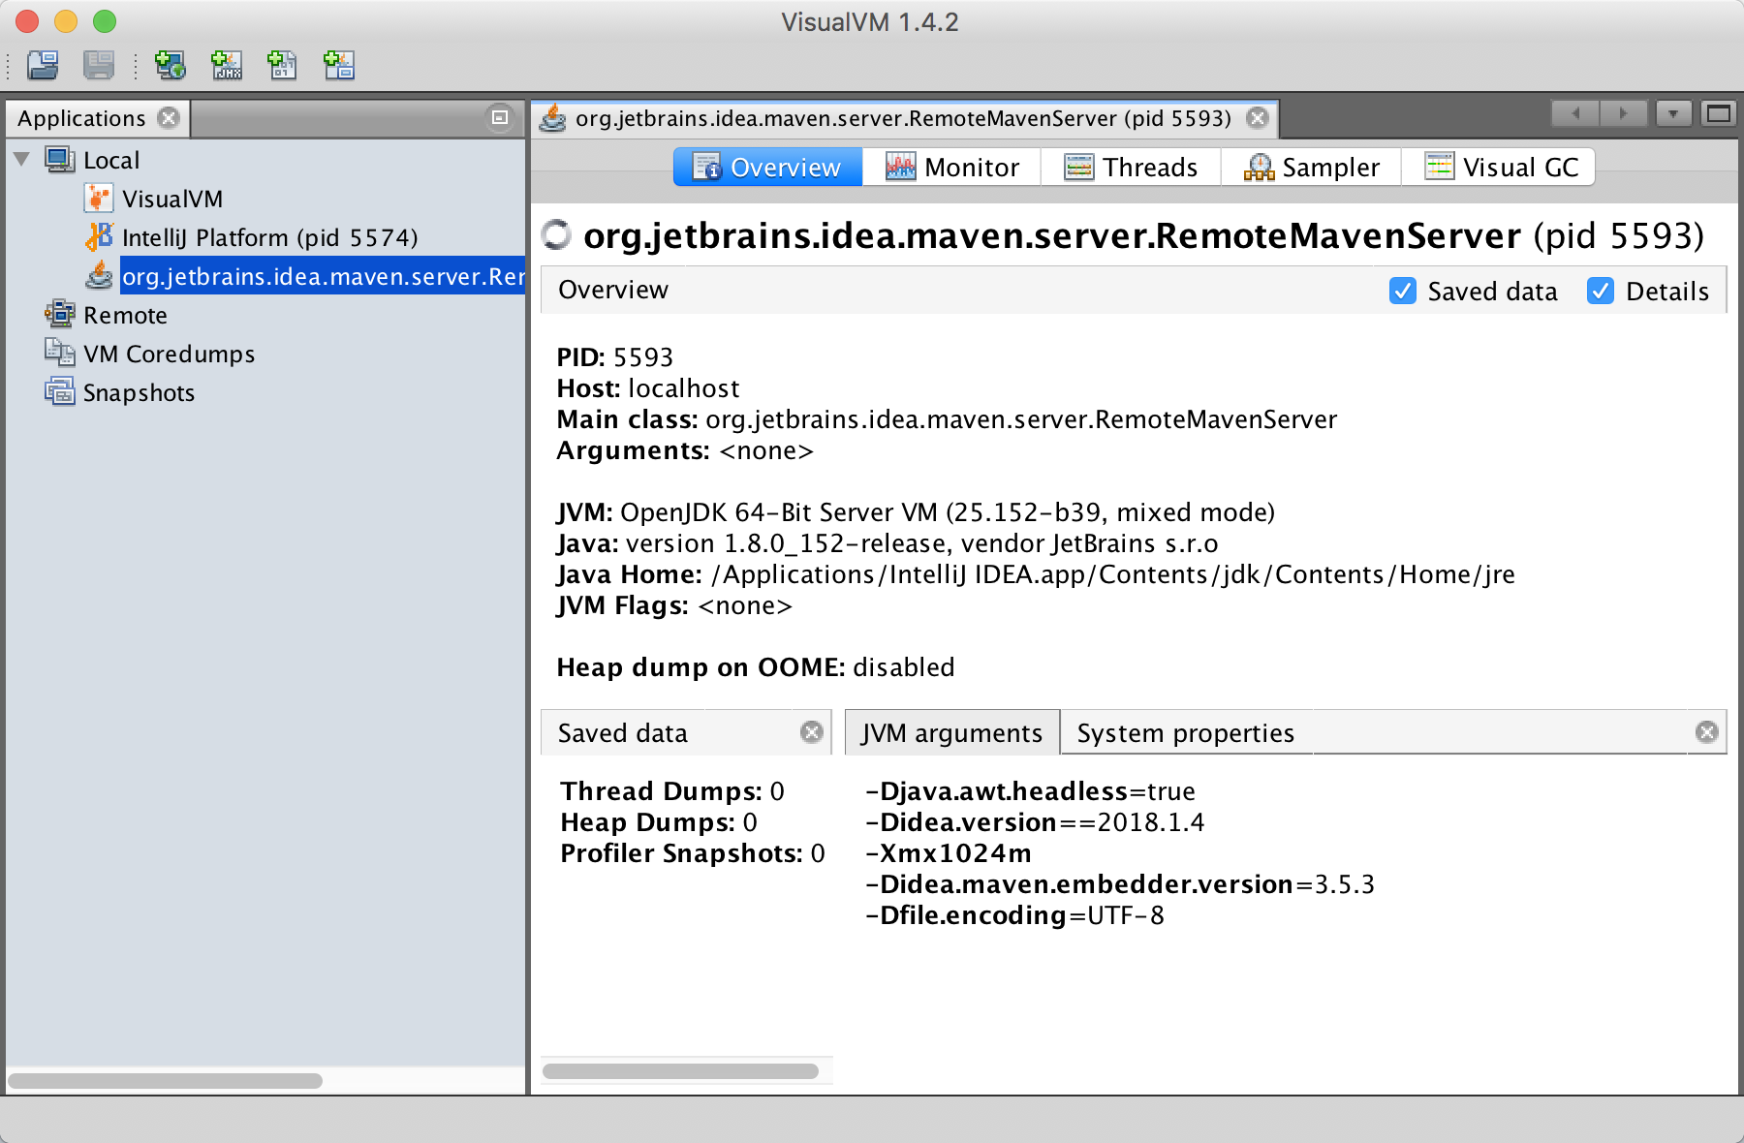Image resolution: width=1744 pixels, height=1143 pixels.
Task: Maximize the document window
Action: 1719,114
